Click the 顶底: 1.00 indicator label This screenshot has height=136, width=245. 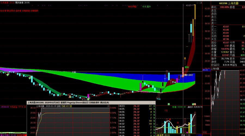[x=186, y=135]
